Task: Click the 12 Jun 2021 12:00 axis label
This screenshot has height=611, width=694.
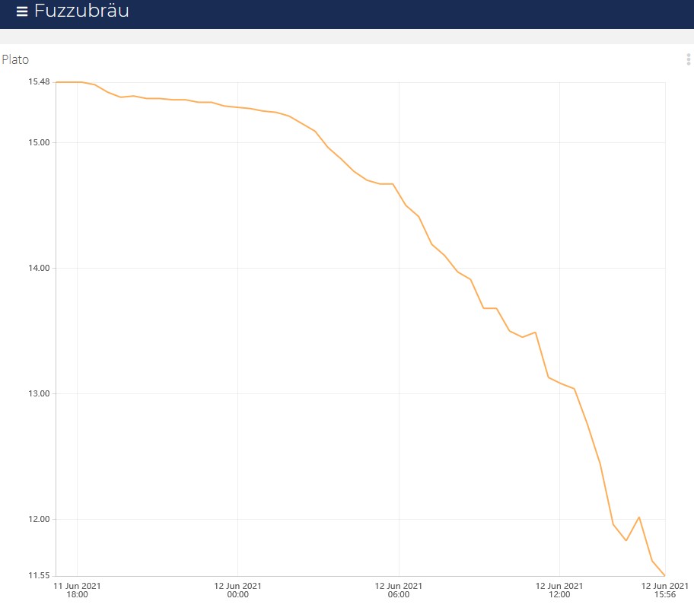Action: point(559,590)
